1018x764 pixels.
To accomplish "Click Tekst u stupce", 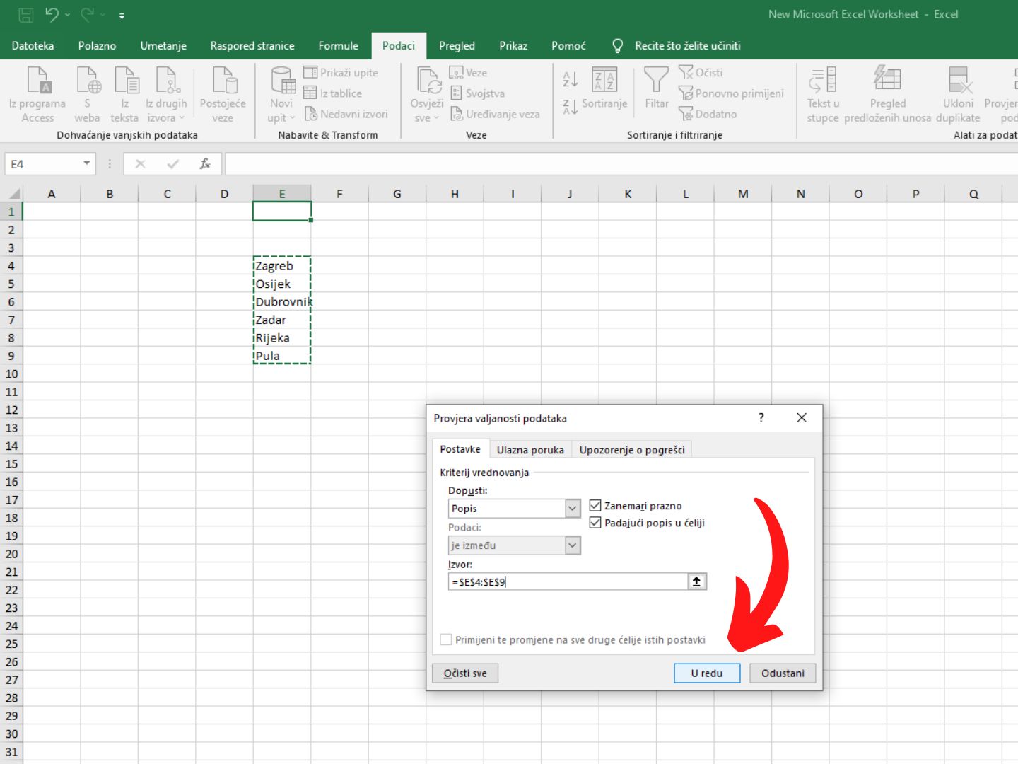I will pyautogui.click(x=823, y=94).
